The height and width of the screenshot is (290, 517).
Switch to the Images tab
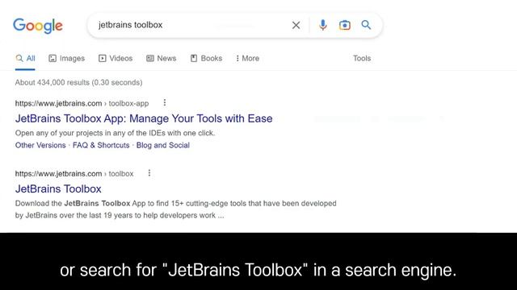pyautogui.click(x=66, y=59)
